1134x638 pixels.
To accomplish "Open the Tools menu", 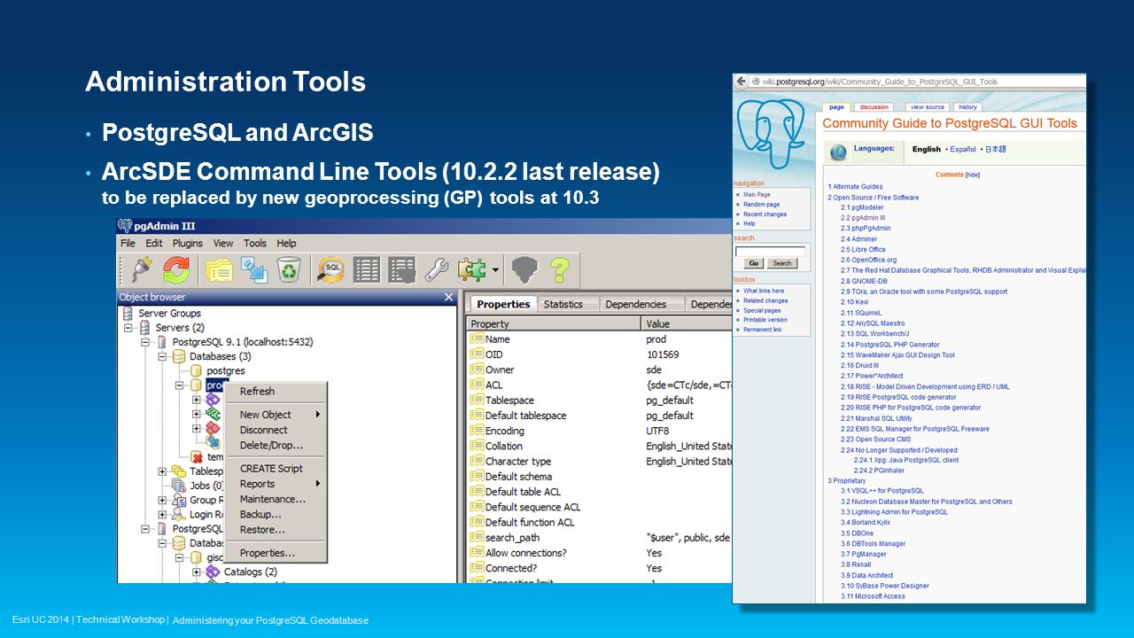I will tap(255, 243).
